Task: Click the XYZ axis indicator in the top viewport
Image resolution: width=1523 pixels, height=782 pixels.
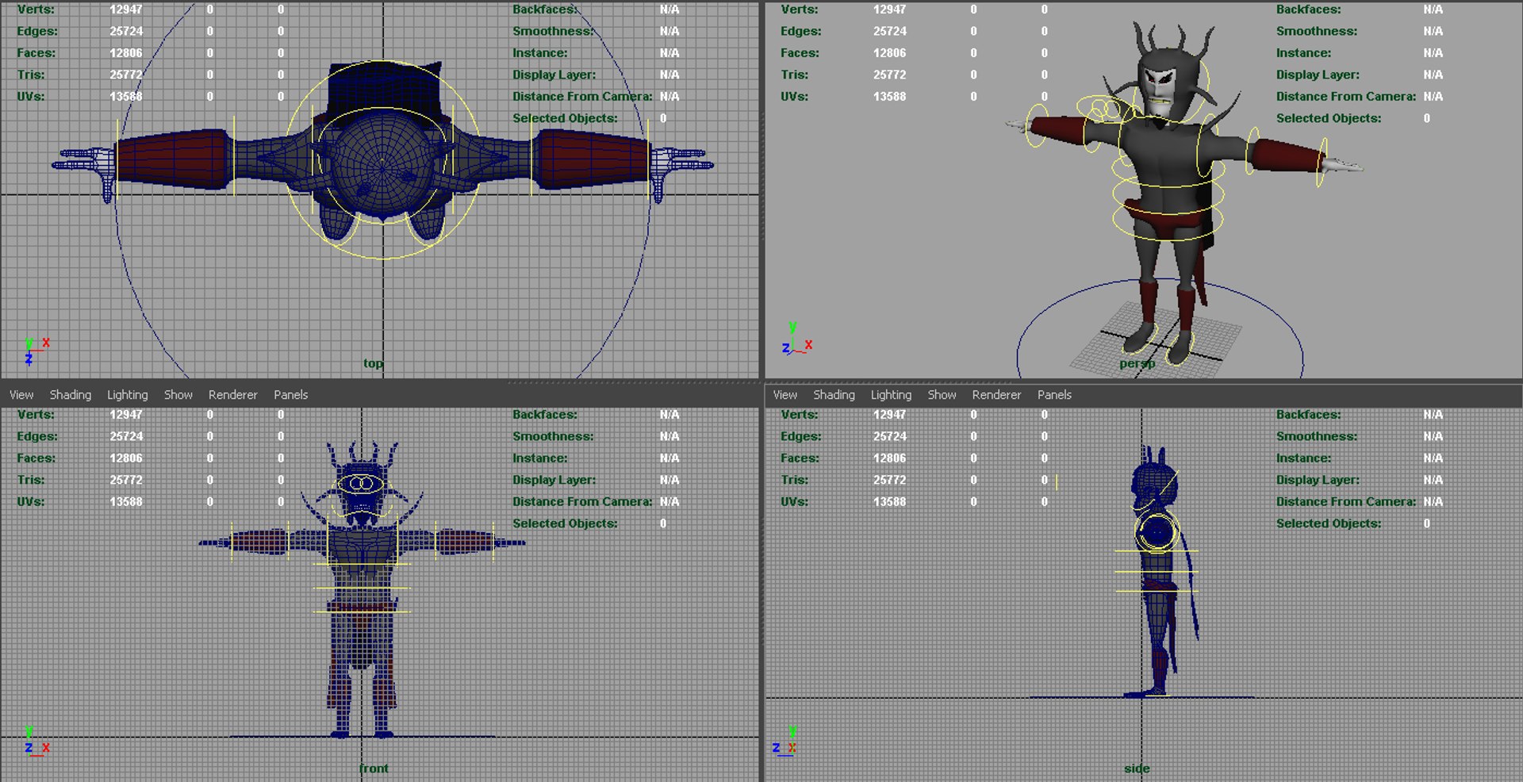Action: 36,351
